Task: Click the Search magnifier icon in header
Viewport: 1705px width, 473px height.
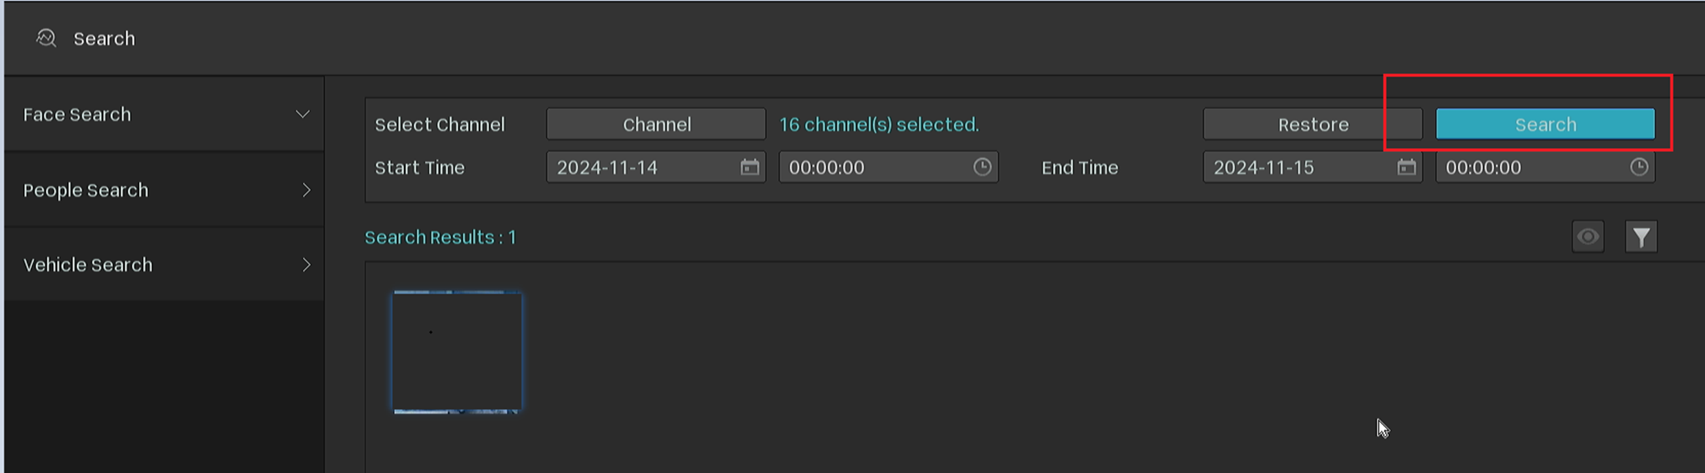Action: tap(46, 39)
